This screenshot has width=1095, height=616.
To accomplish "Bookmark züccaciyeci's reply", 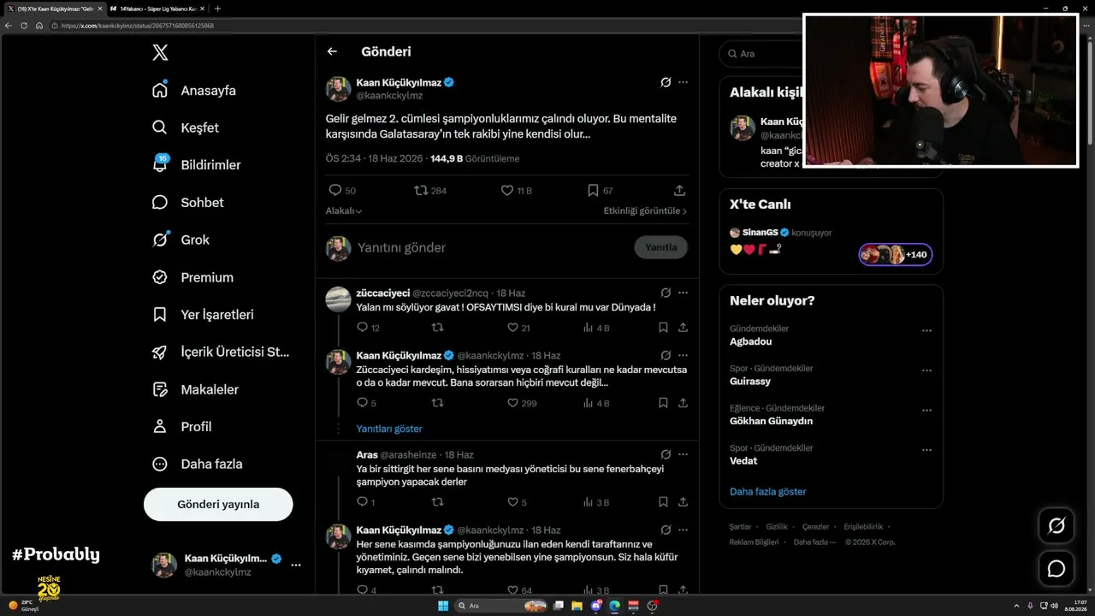I will pyautogui.click(x=663, y=328).
